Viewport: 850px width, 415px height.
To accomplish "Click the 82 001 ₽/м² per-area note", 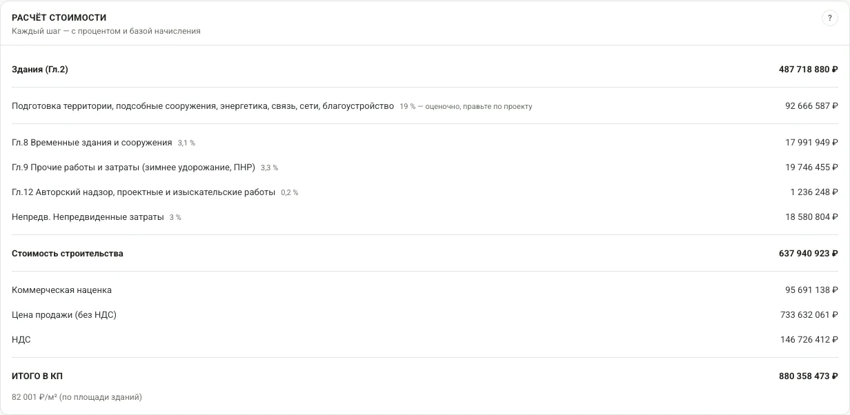I will pyautogui.click(x=77, y=397).
